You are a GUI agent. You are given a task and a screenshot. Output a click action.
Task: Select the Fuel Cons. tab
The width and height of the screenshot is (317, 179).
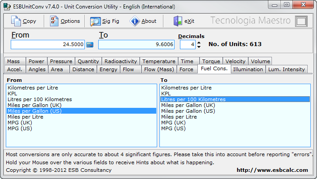[214, 69]
